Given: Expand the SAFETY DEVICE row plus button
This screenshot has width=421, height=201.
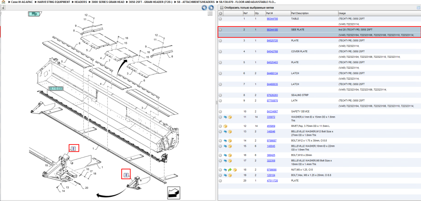Looking at the screenshot, I should pos(221,112).
